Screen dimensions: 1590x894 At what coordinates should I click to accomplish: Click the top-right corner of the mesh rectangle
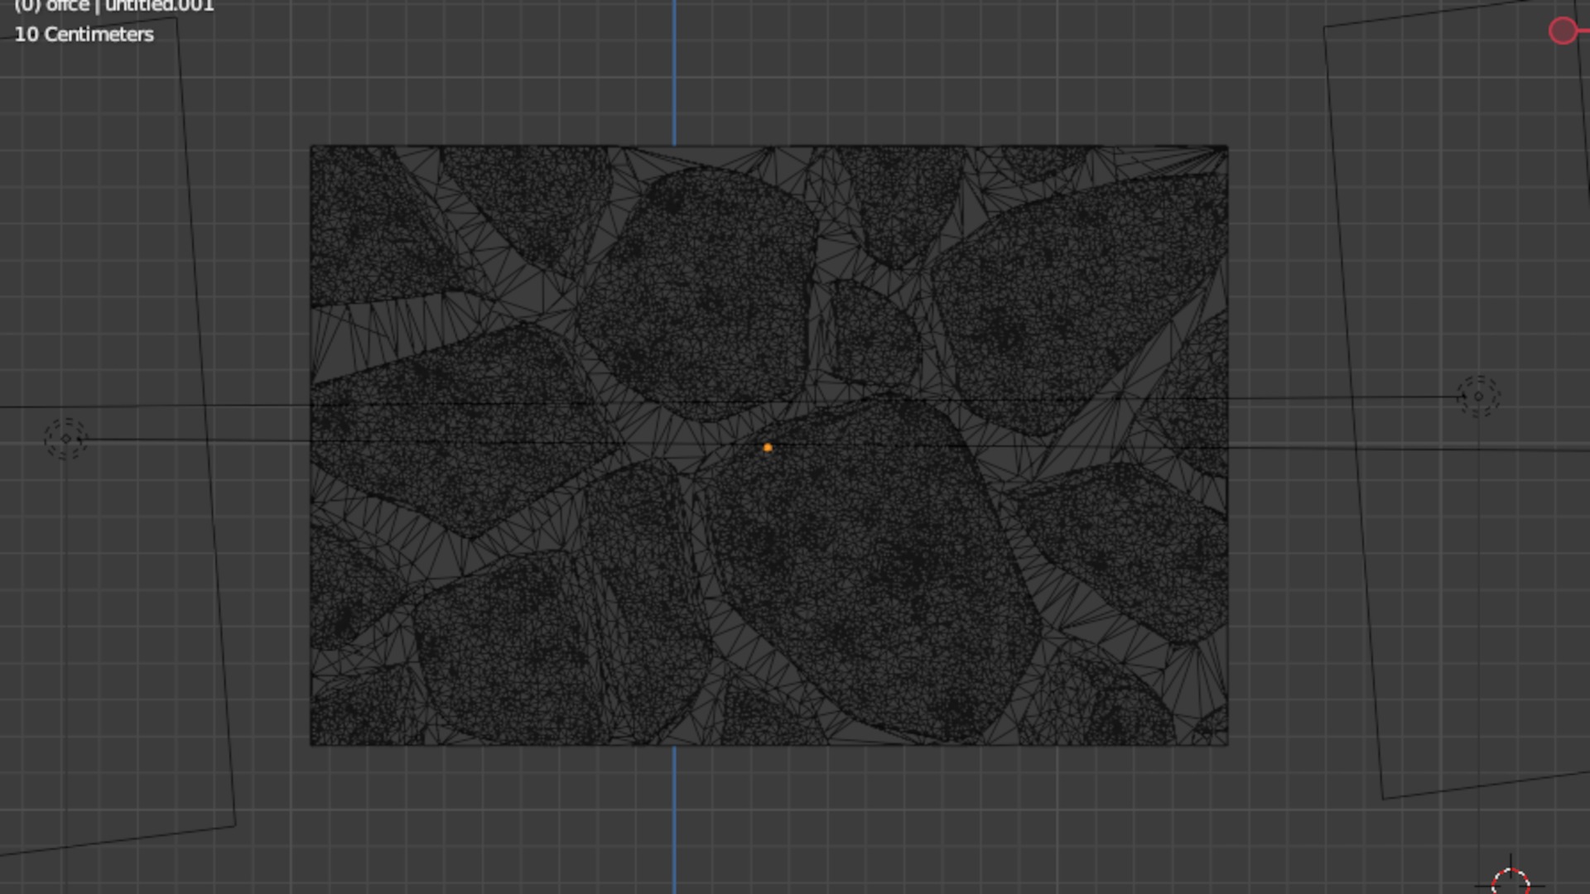click(x=1227, y=147)
